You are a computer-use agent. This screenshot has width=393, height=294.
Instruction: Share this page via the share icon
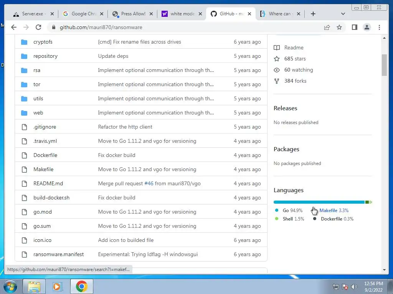click(x=327, y=27)
